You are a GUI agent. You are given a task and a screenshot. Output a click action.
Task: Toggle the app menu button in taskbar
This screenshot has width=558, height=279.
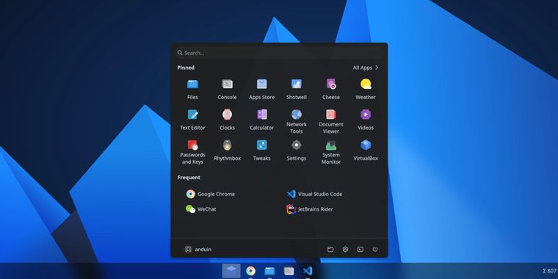click(231, 271)
